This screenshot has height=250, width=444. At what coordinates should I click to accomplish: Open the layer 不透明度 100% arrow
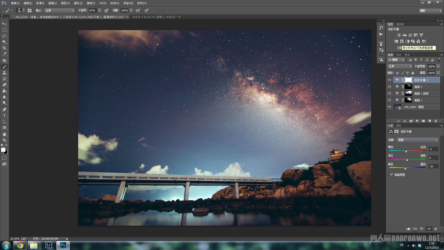(x=438, y=66)
